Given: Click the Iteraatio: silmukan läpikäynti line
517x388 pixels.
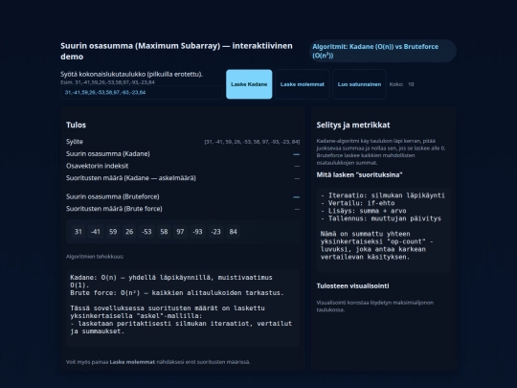Looking at the screenshot, I should tap(382, 195).
